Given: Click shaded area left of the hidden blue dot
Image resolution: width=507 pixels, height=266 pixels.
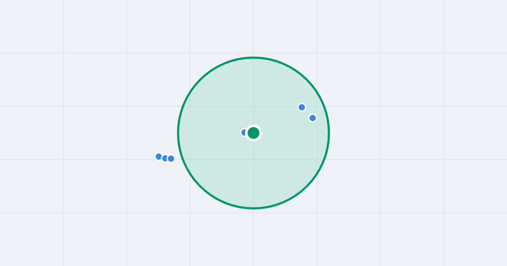Looking at the screenshot, I should [211, 133].
